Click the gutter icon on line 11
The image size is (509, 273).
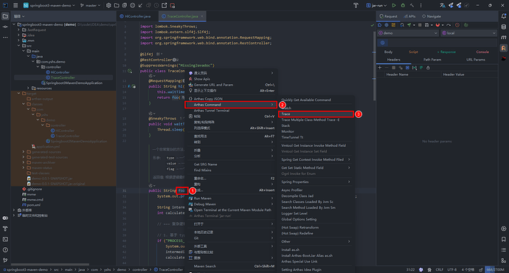pos(130,71)
